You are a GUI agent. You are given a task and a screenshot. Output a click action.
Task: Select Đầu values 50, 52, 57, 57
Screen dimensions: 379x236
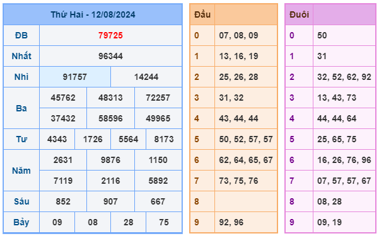pyautogui.click(x=246, y=139)
